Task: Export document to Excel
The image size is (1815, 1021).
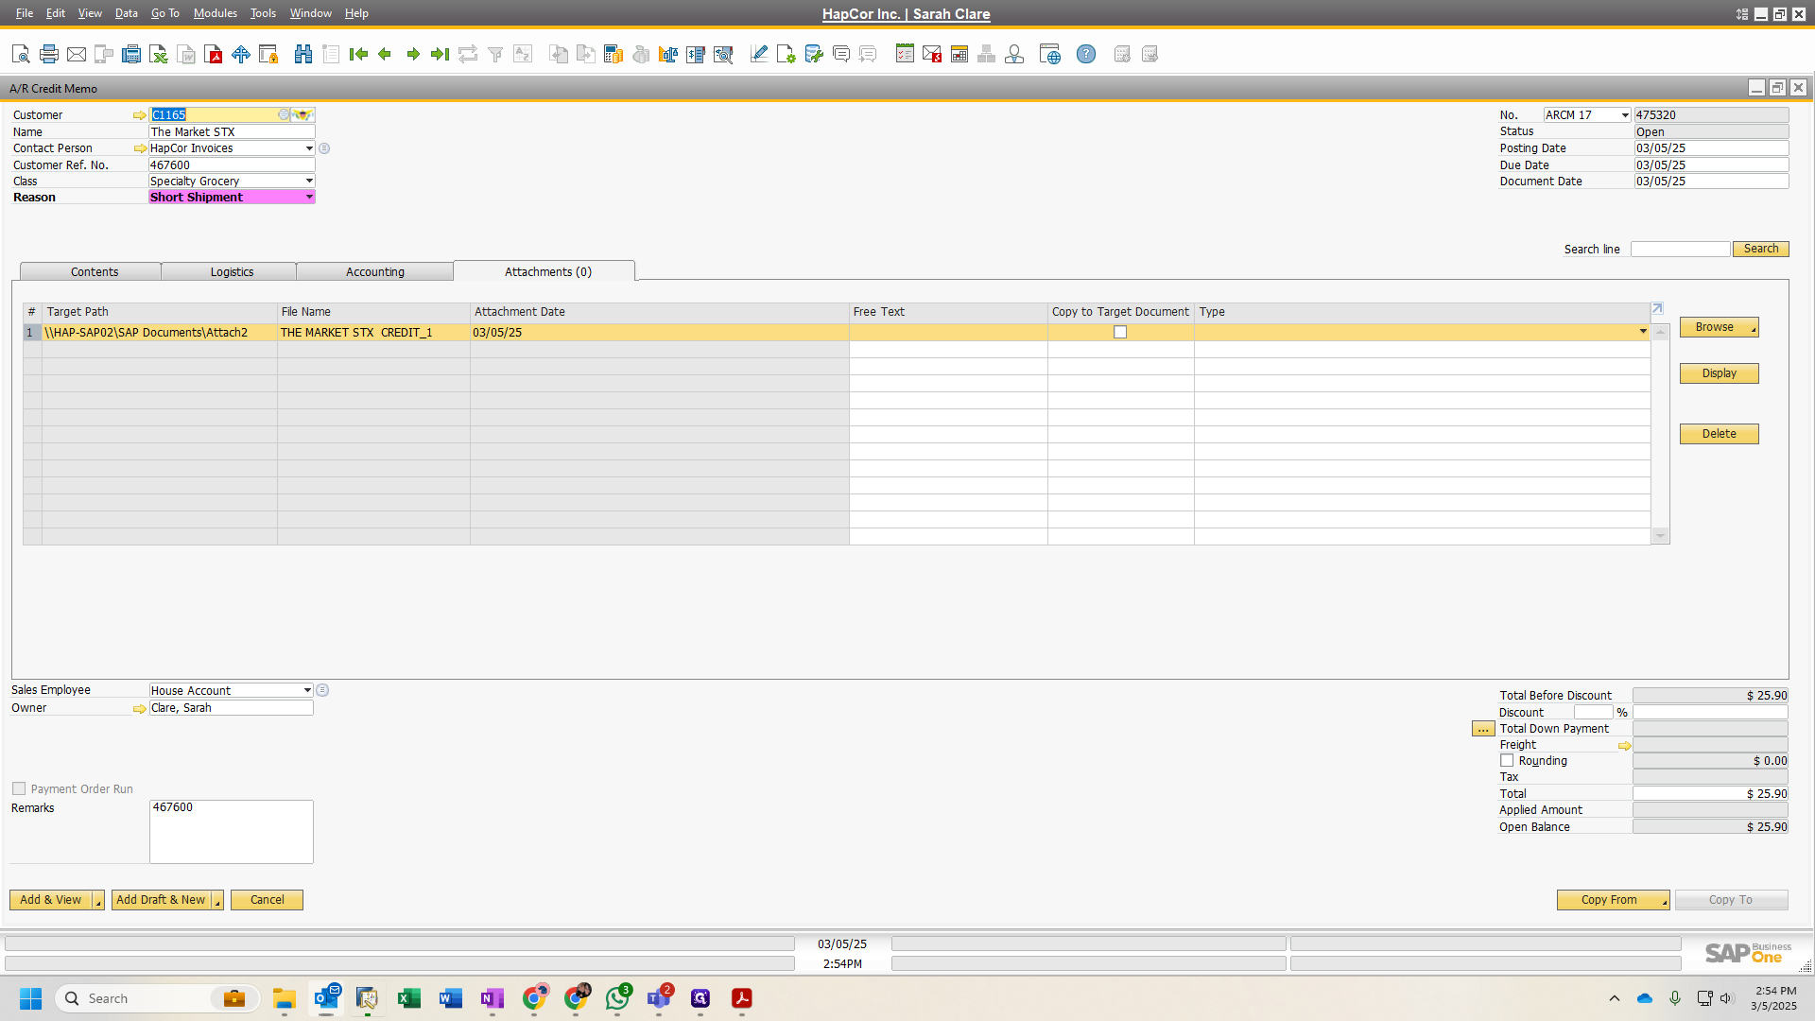Action: pyautogui.click(x=159, y=54)
